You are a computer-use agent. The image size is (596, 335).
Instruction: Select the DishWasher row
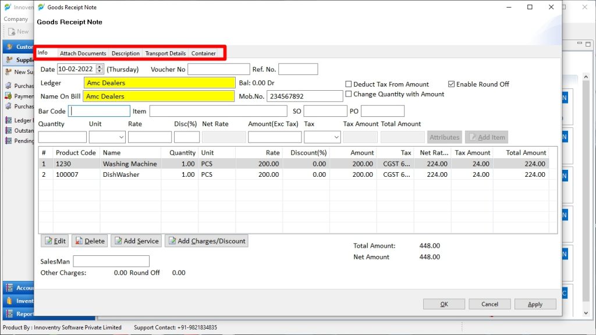tap(293, 174)
